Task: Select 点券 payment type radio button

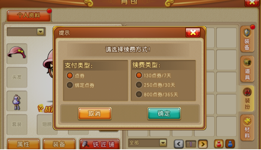Action: 70,76
